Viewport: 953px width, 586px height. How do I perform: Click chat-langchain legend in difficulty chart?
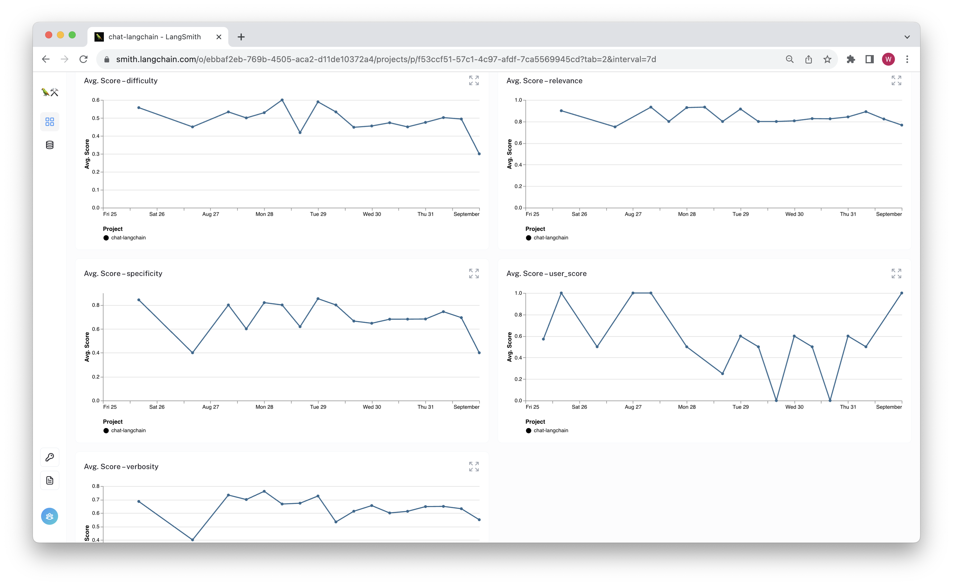click(x=125, y=238)
